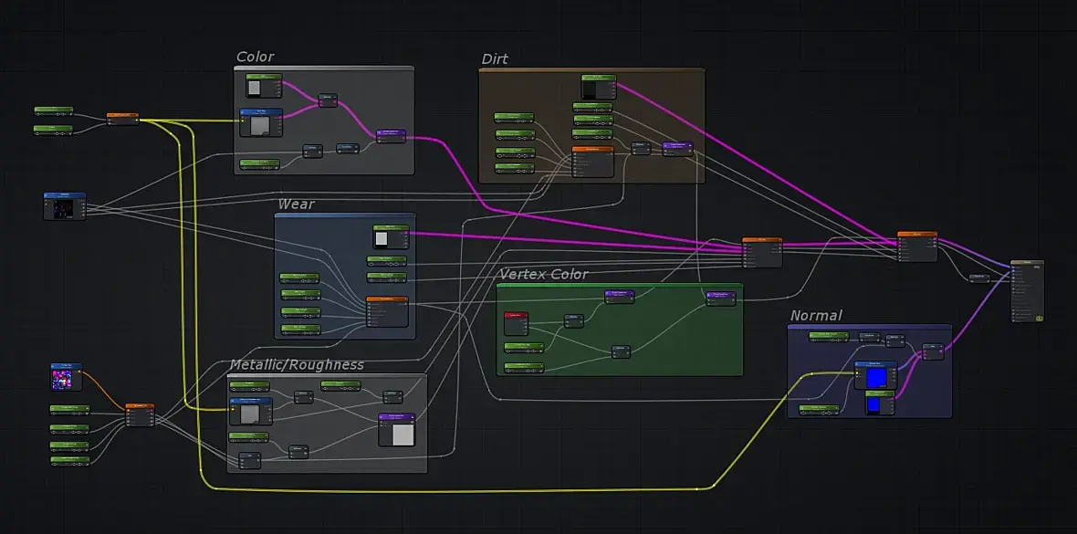Select the purple node inside Dirt frame
1077x534 pixels.
pos(678,149)
